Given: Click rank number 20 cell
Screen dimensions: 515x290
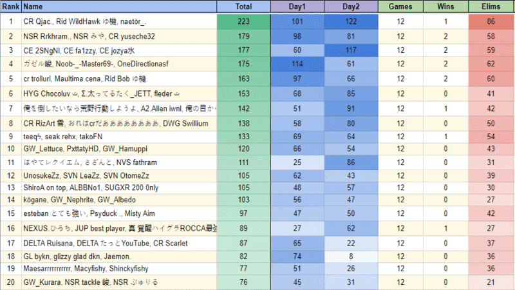Looking at the screenshot, I should tap(11, 282).
